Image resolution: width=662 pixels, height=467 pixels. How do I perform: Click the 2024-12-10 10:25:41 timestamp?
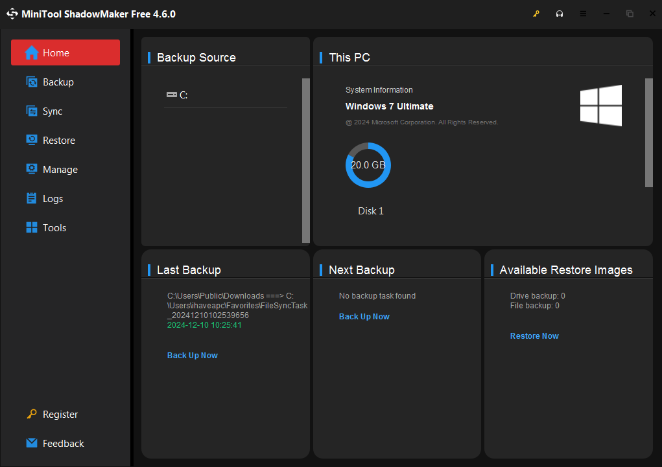[204, 325]
